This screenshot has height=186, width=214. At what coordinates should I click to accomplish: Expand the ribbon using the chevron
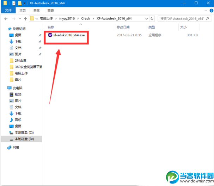(206, 11)
